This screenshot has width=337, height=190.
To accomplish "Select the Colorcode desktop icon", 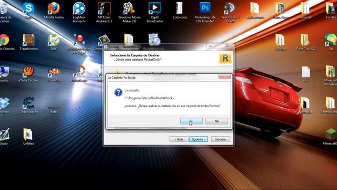I will click(x=180, y=11).
